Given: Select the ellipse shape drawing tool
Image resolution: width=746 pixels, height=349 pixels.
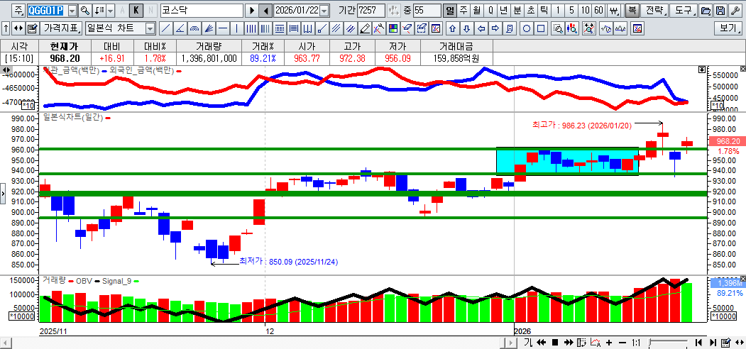Looking at the screenshot, I should (x=527, y=28).
